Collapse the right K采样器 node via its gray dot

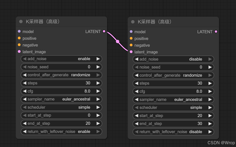(x=133, y=22)
